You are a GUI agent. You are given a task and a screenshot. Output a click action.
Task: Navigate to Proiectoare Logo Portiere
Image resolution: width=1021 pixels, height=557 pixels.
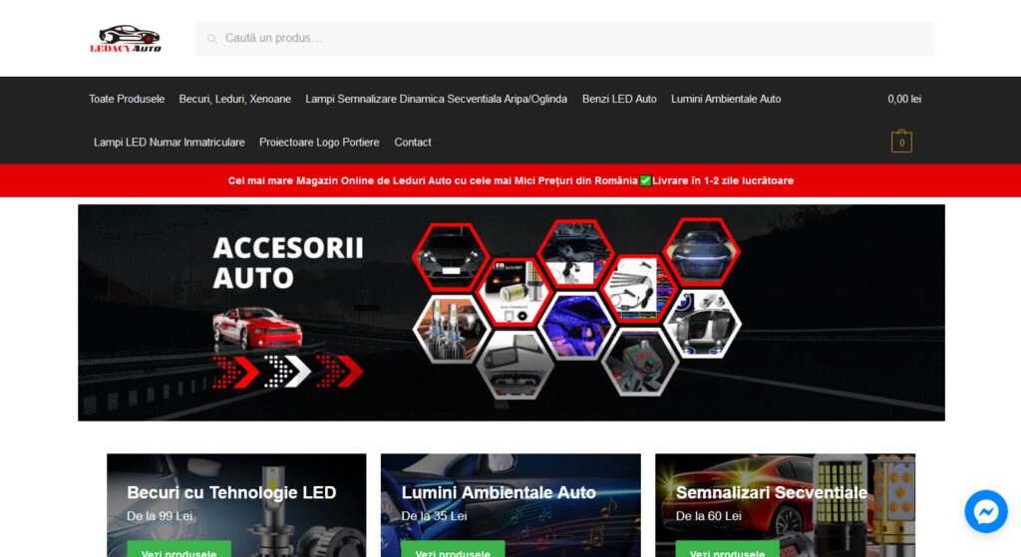pyautogui.click(x=319, y=142)
